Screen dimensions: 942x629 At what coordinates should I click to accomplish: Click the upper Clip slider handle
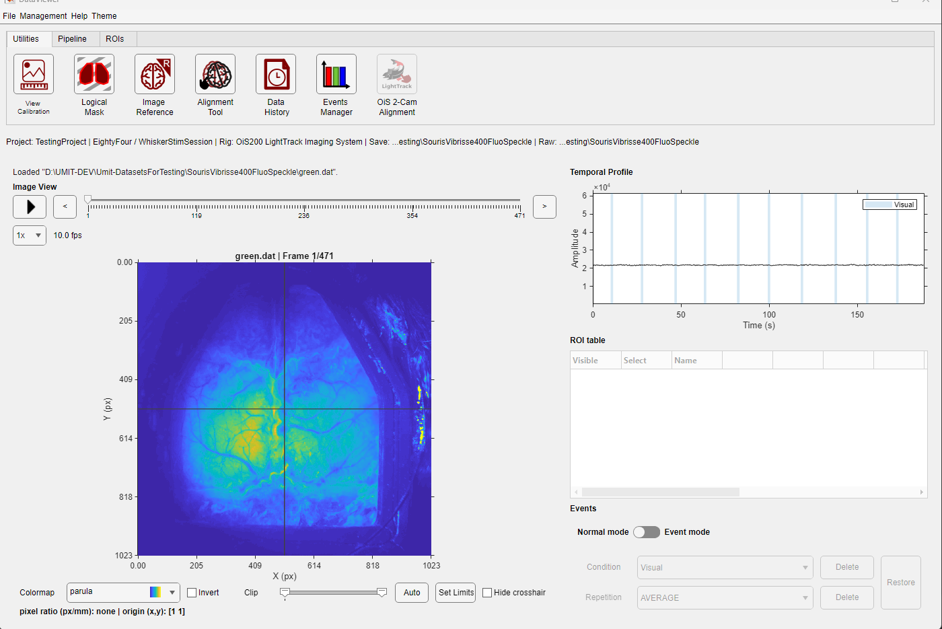pos(382,593)
